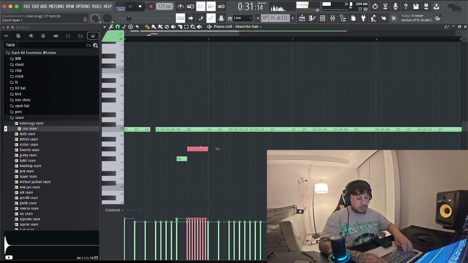468x263 pixels.
Task: Open the shopping cart content library icon
Action: [x=394, y=18]
